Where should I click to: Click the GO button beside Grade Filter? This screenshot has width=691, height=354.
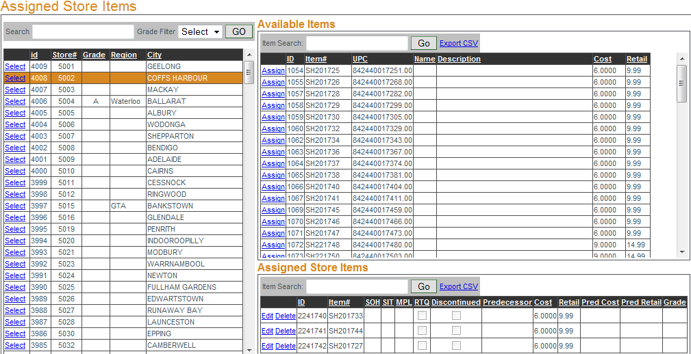coord(239,31)
